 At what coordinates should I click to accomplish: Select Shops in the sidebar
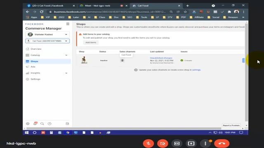[x=48, y=61]
